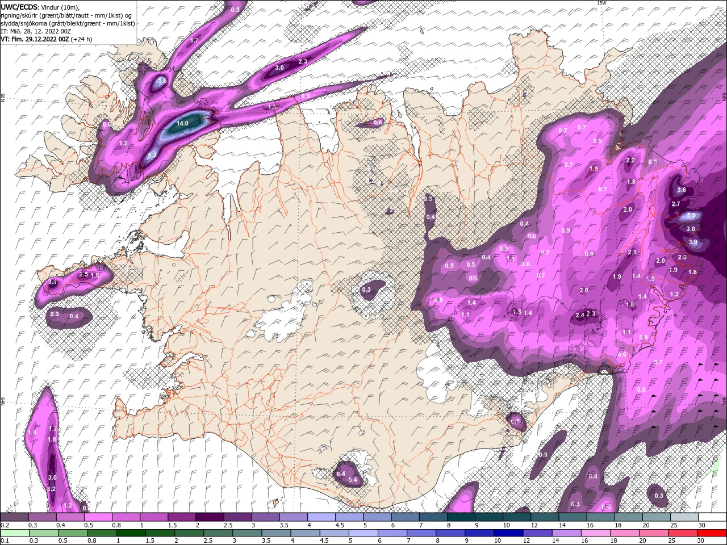Image resolution: width=727 pixels, height=545 pixels.
Task: Click the 5.2 value label on the map
Action: pos(152,154)
